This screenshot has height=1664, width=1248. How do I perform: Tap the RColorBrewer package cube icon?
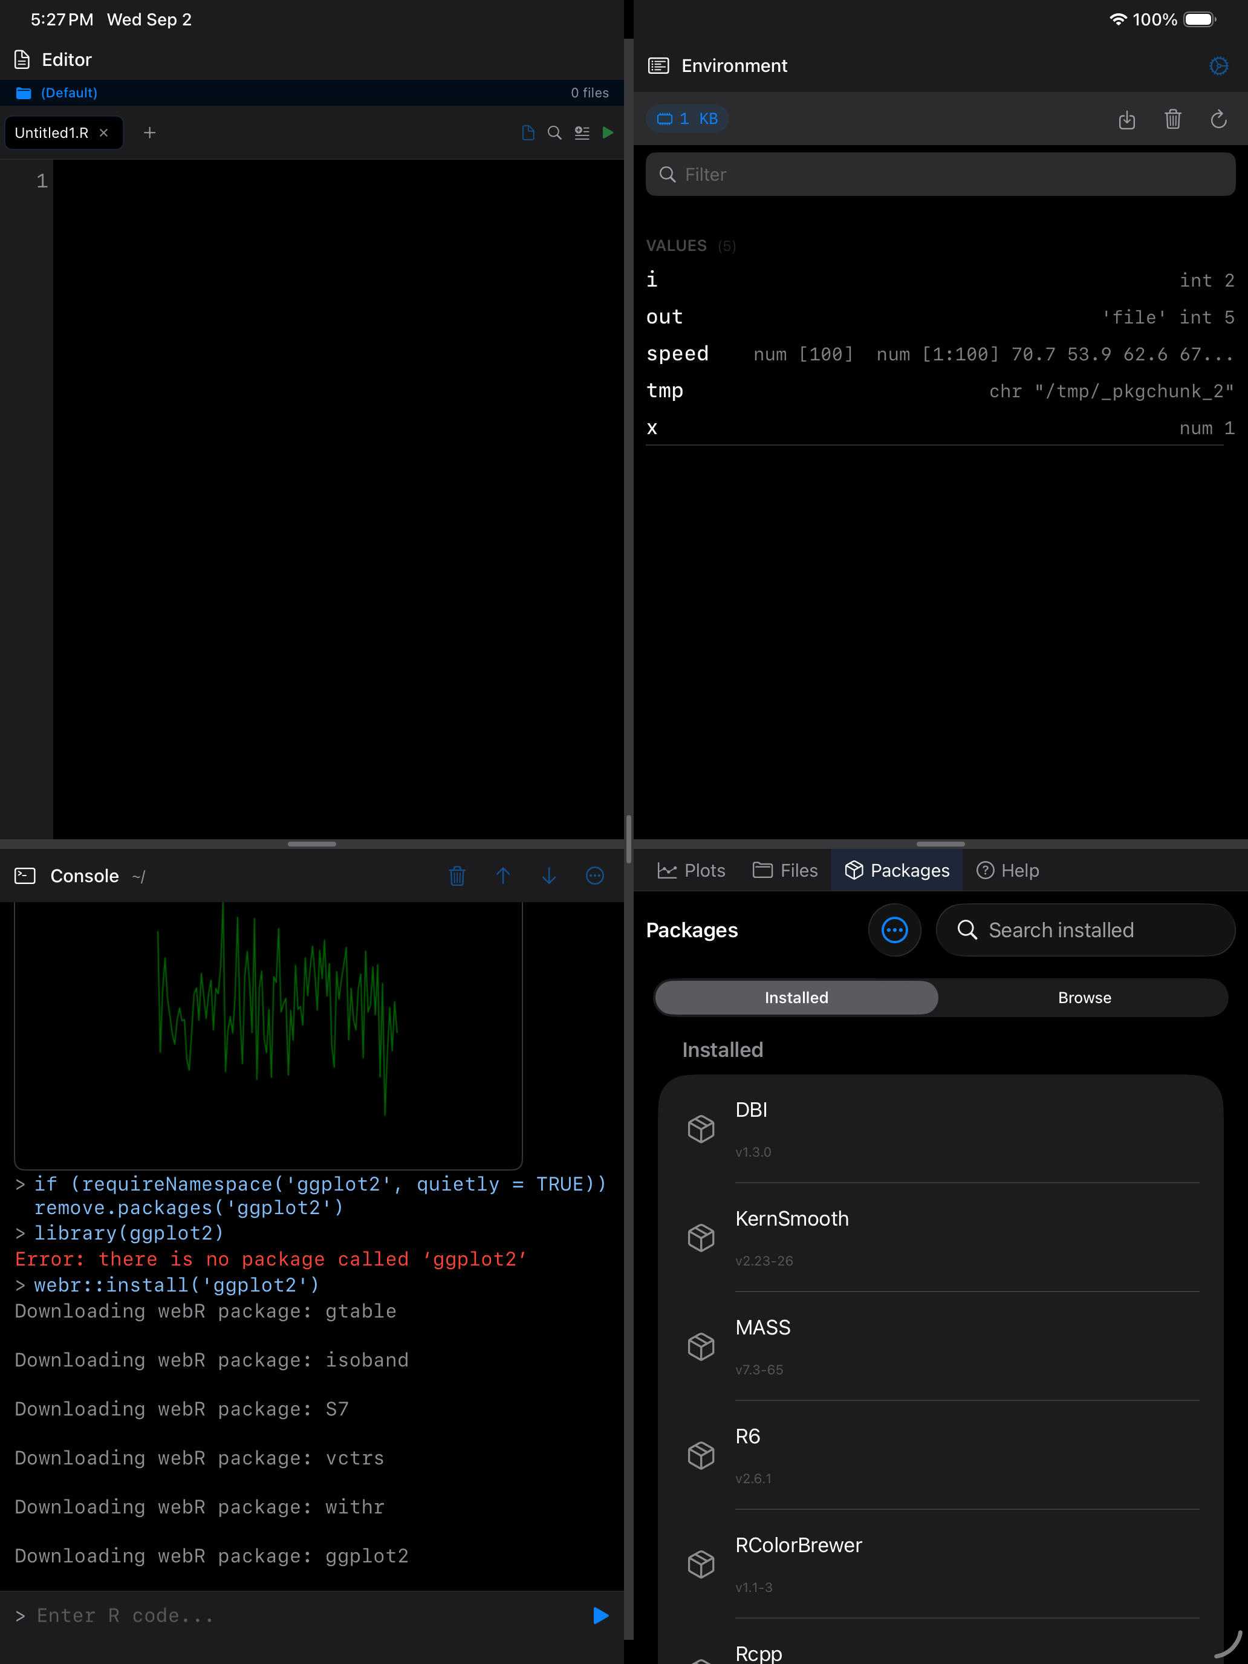[700, 1564]
